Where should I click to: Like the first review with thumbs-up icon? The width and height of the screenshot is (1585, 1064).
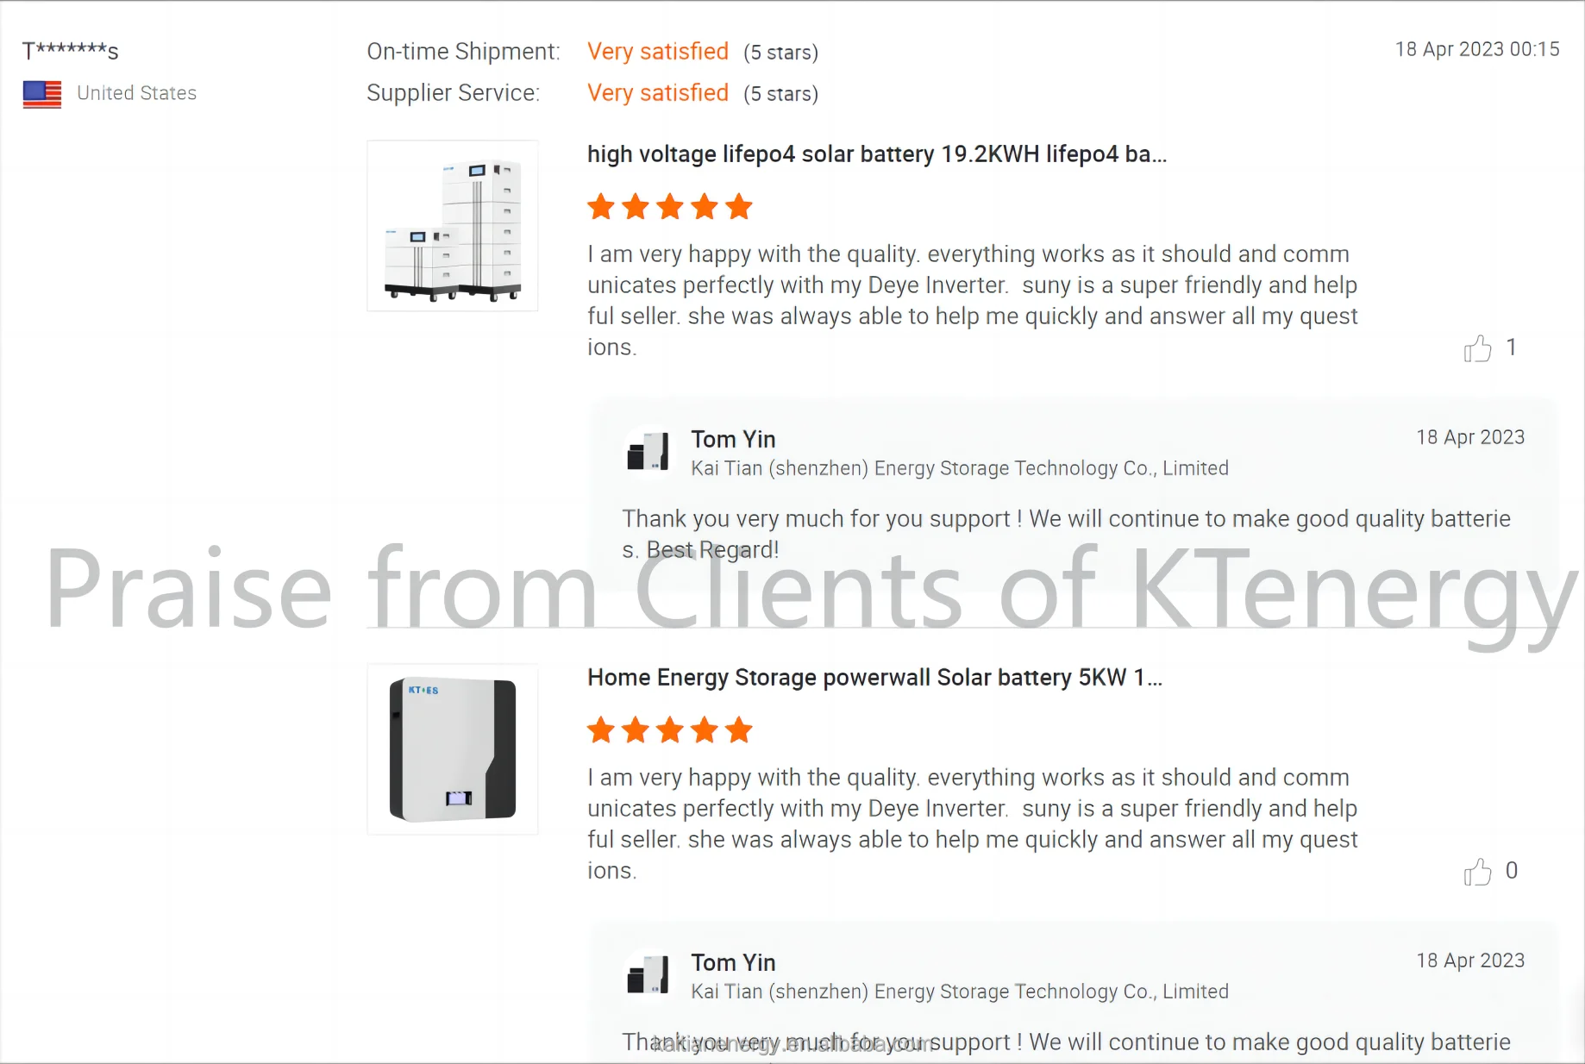pyautogui.click(x=1477, y=348)
